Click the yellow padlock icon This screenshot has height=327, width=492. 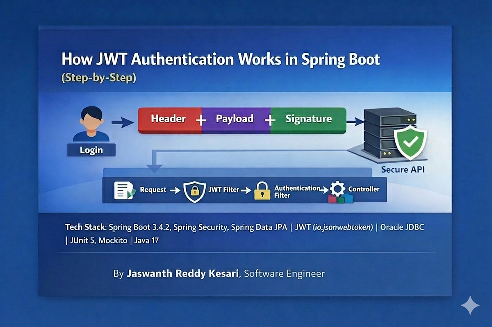point(262,191)
